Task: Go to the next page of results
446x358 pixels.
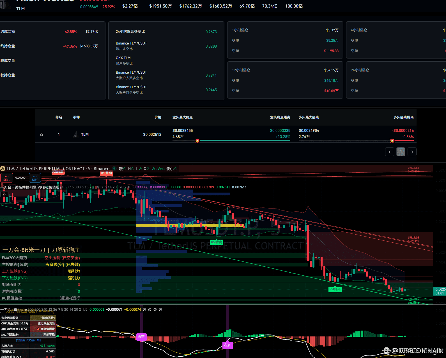Action: click(412, 152)
